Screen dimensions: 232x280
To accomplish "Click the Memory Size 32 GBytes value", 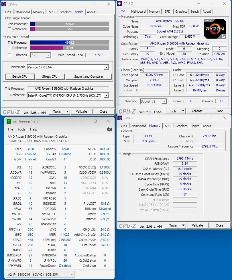I will (148, 141).
